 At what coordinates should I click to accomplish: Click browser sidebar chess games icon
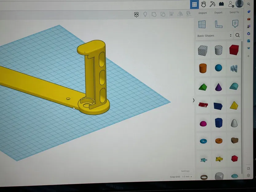(249, 26)
